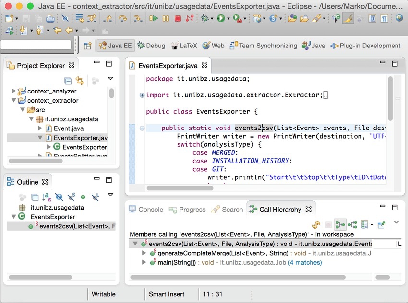The height and width of the screenshot is (303, 408).
Task: Toggle Link with Editor in Project Explorer
Action: (80, 81)
